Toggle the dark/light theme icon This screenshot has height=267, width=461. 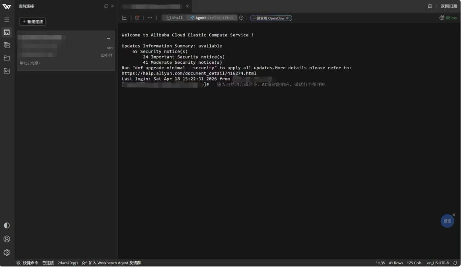pos(6,226)
